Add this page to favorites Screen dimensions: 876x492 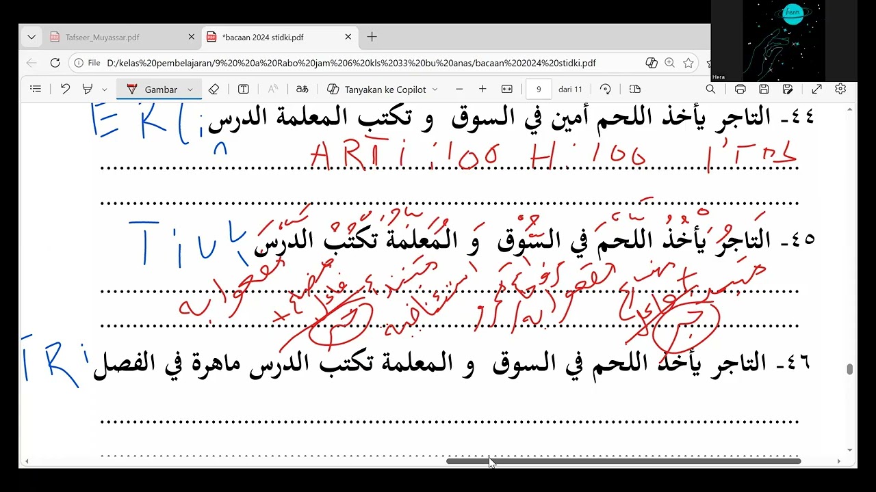688,63
